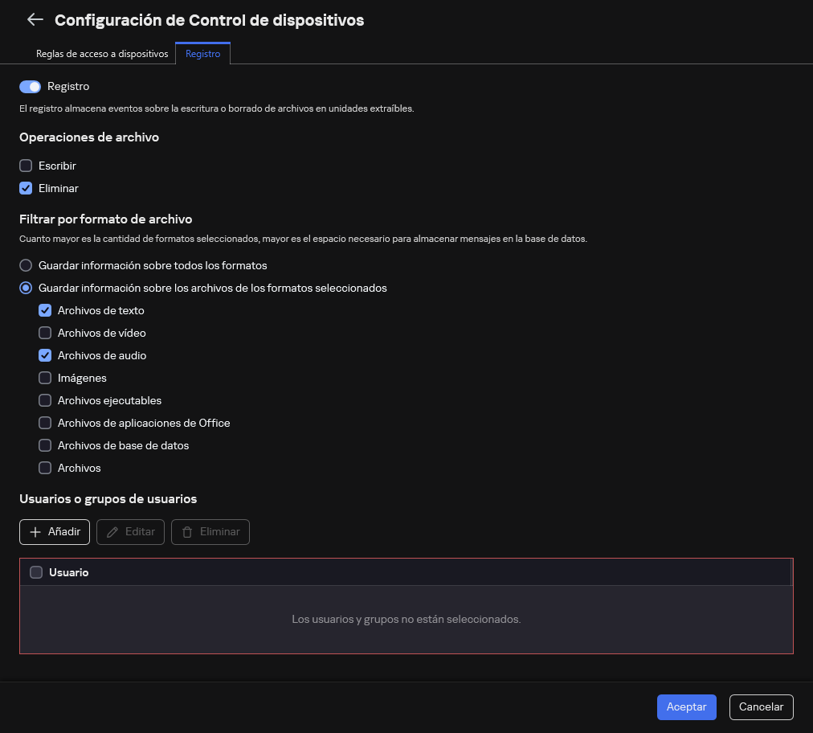Image resolution: width=813 pixels, height=733 pixels.
Task: Click the plus icon on Añadir button
Action: click(x=35, y=532)
